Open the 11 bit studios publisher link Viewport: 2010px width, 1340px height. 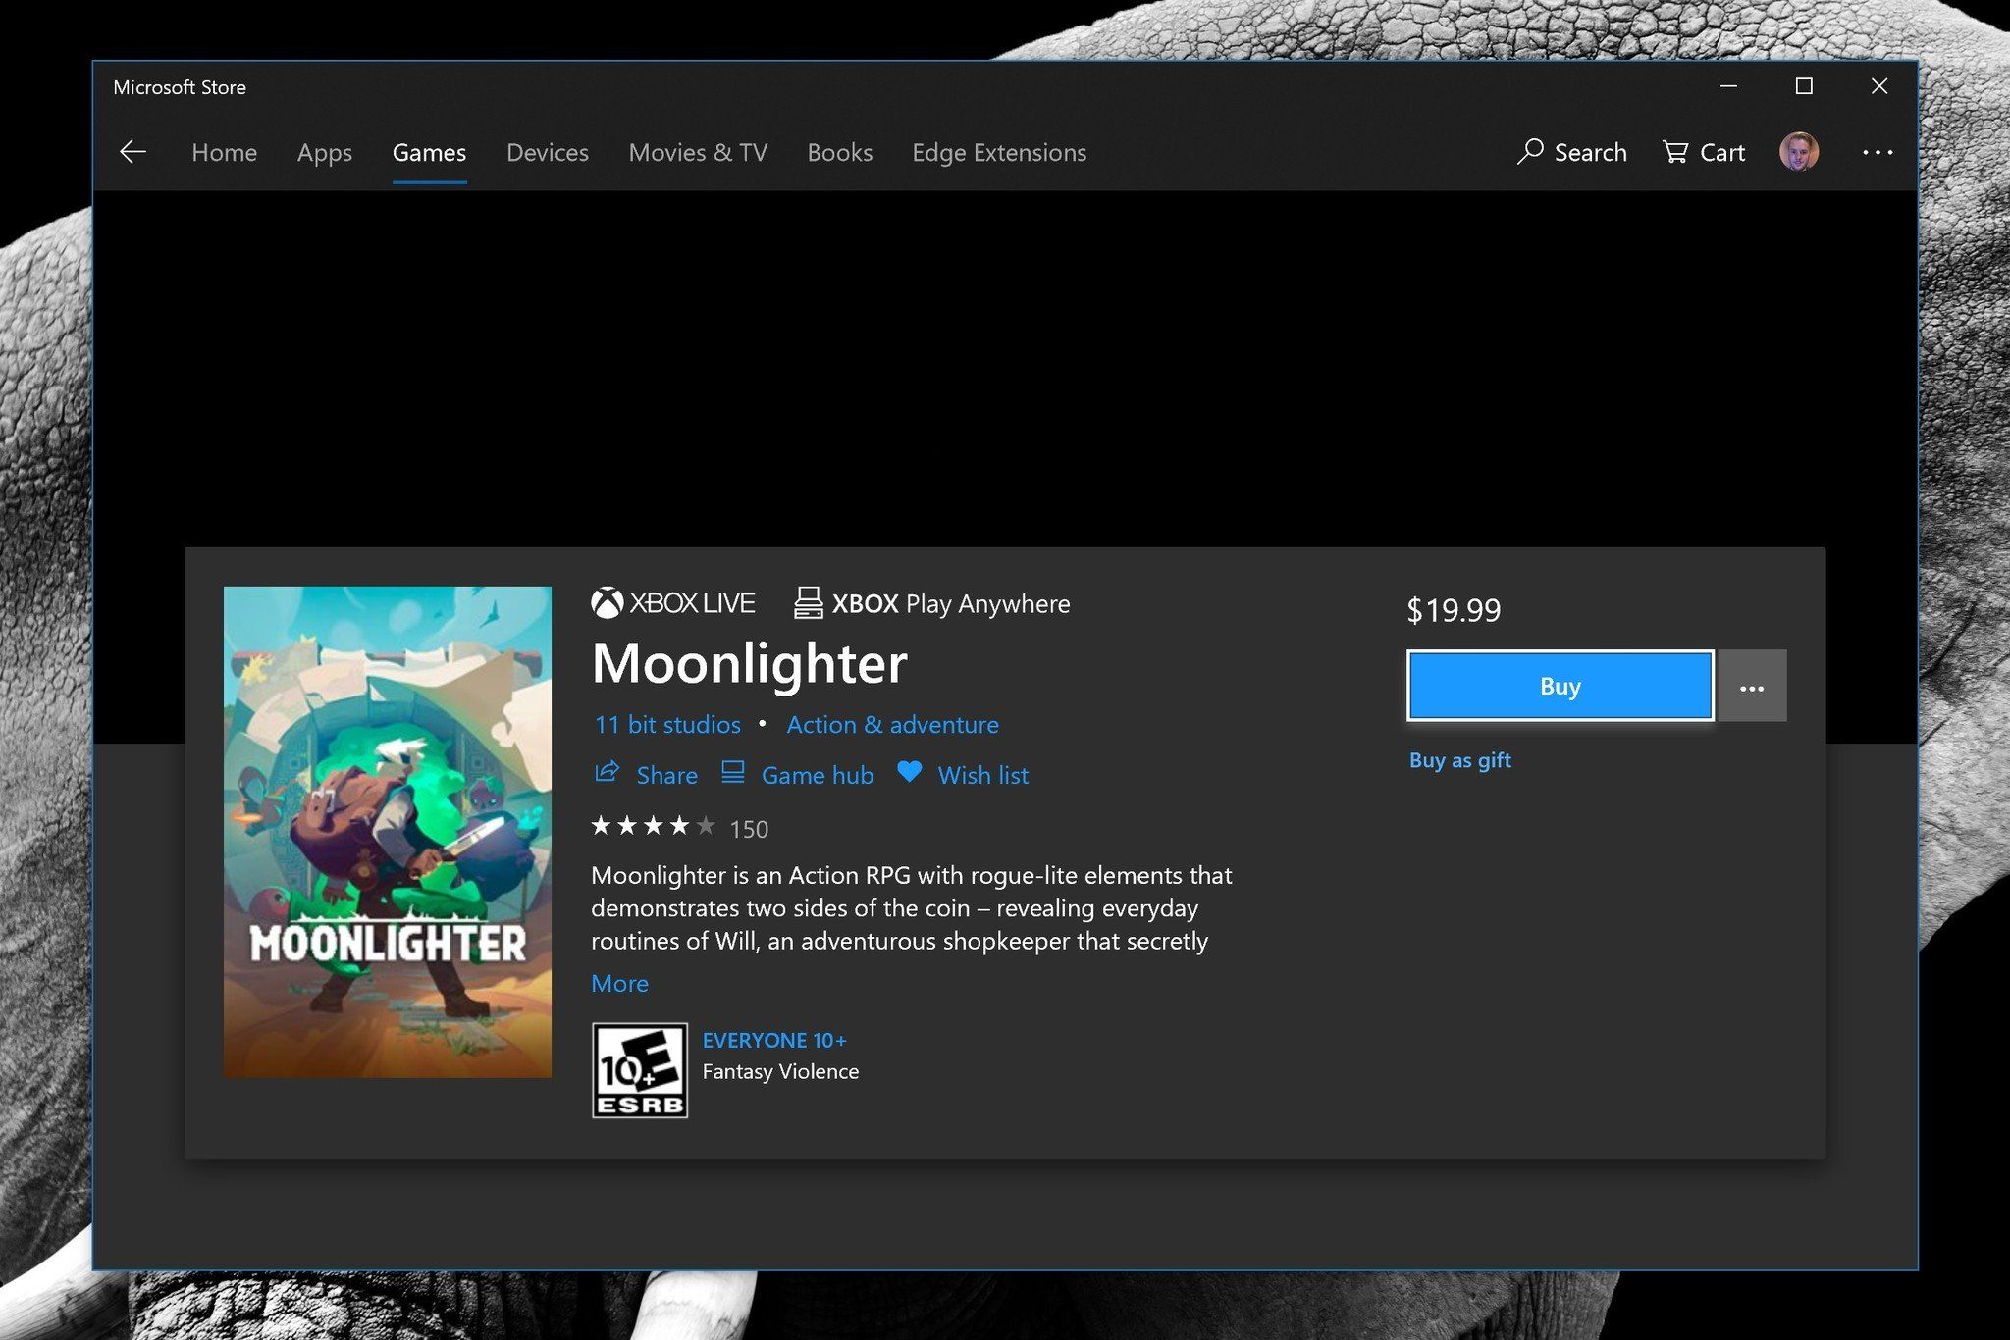pyautogui.click(x=667, y=725)
